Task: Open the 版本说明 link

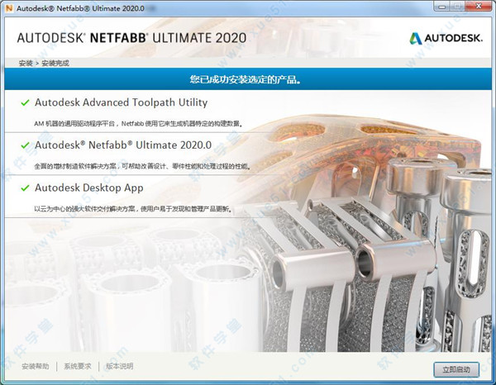Action: [118, 366]
